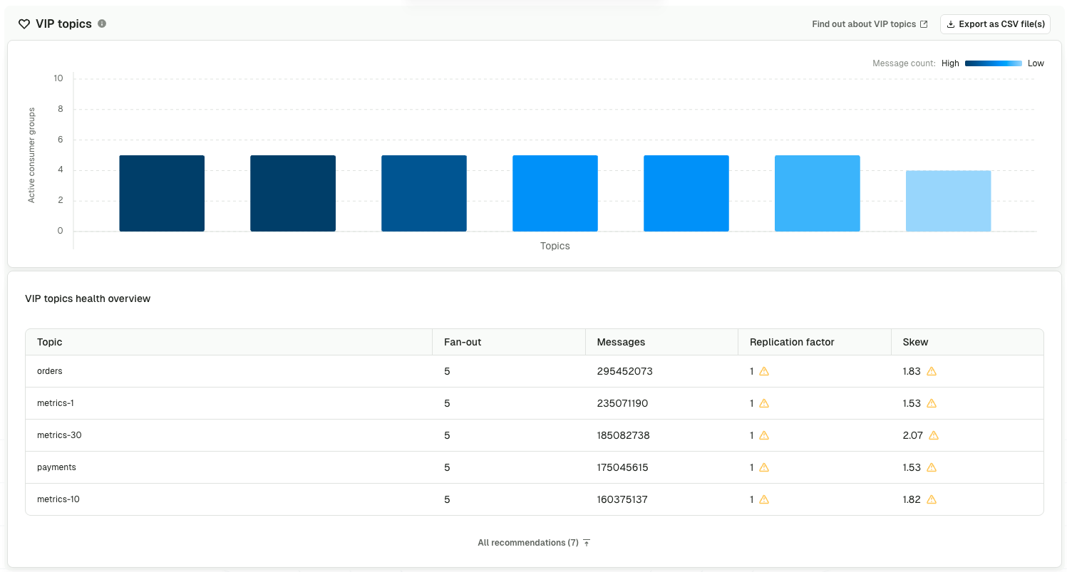The image size is (1067, 572).
Task: Click the Export as CSV file(s) button
Action: 996,24
